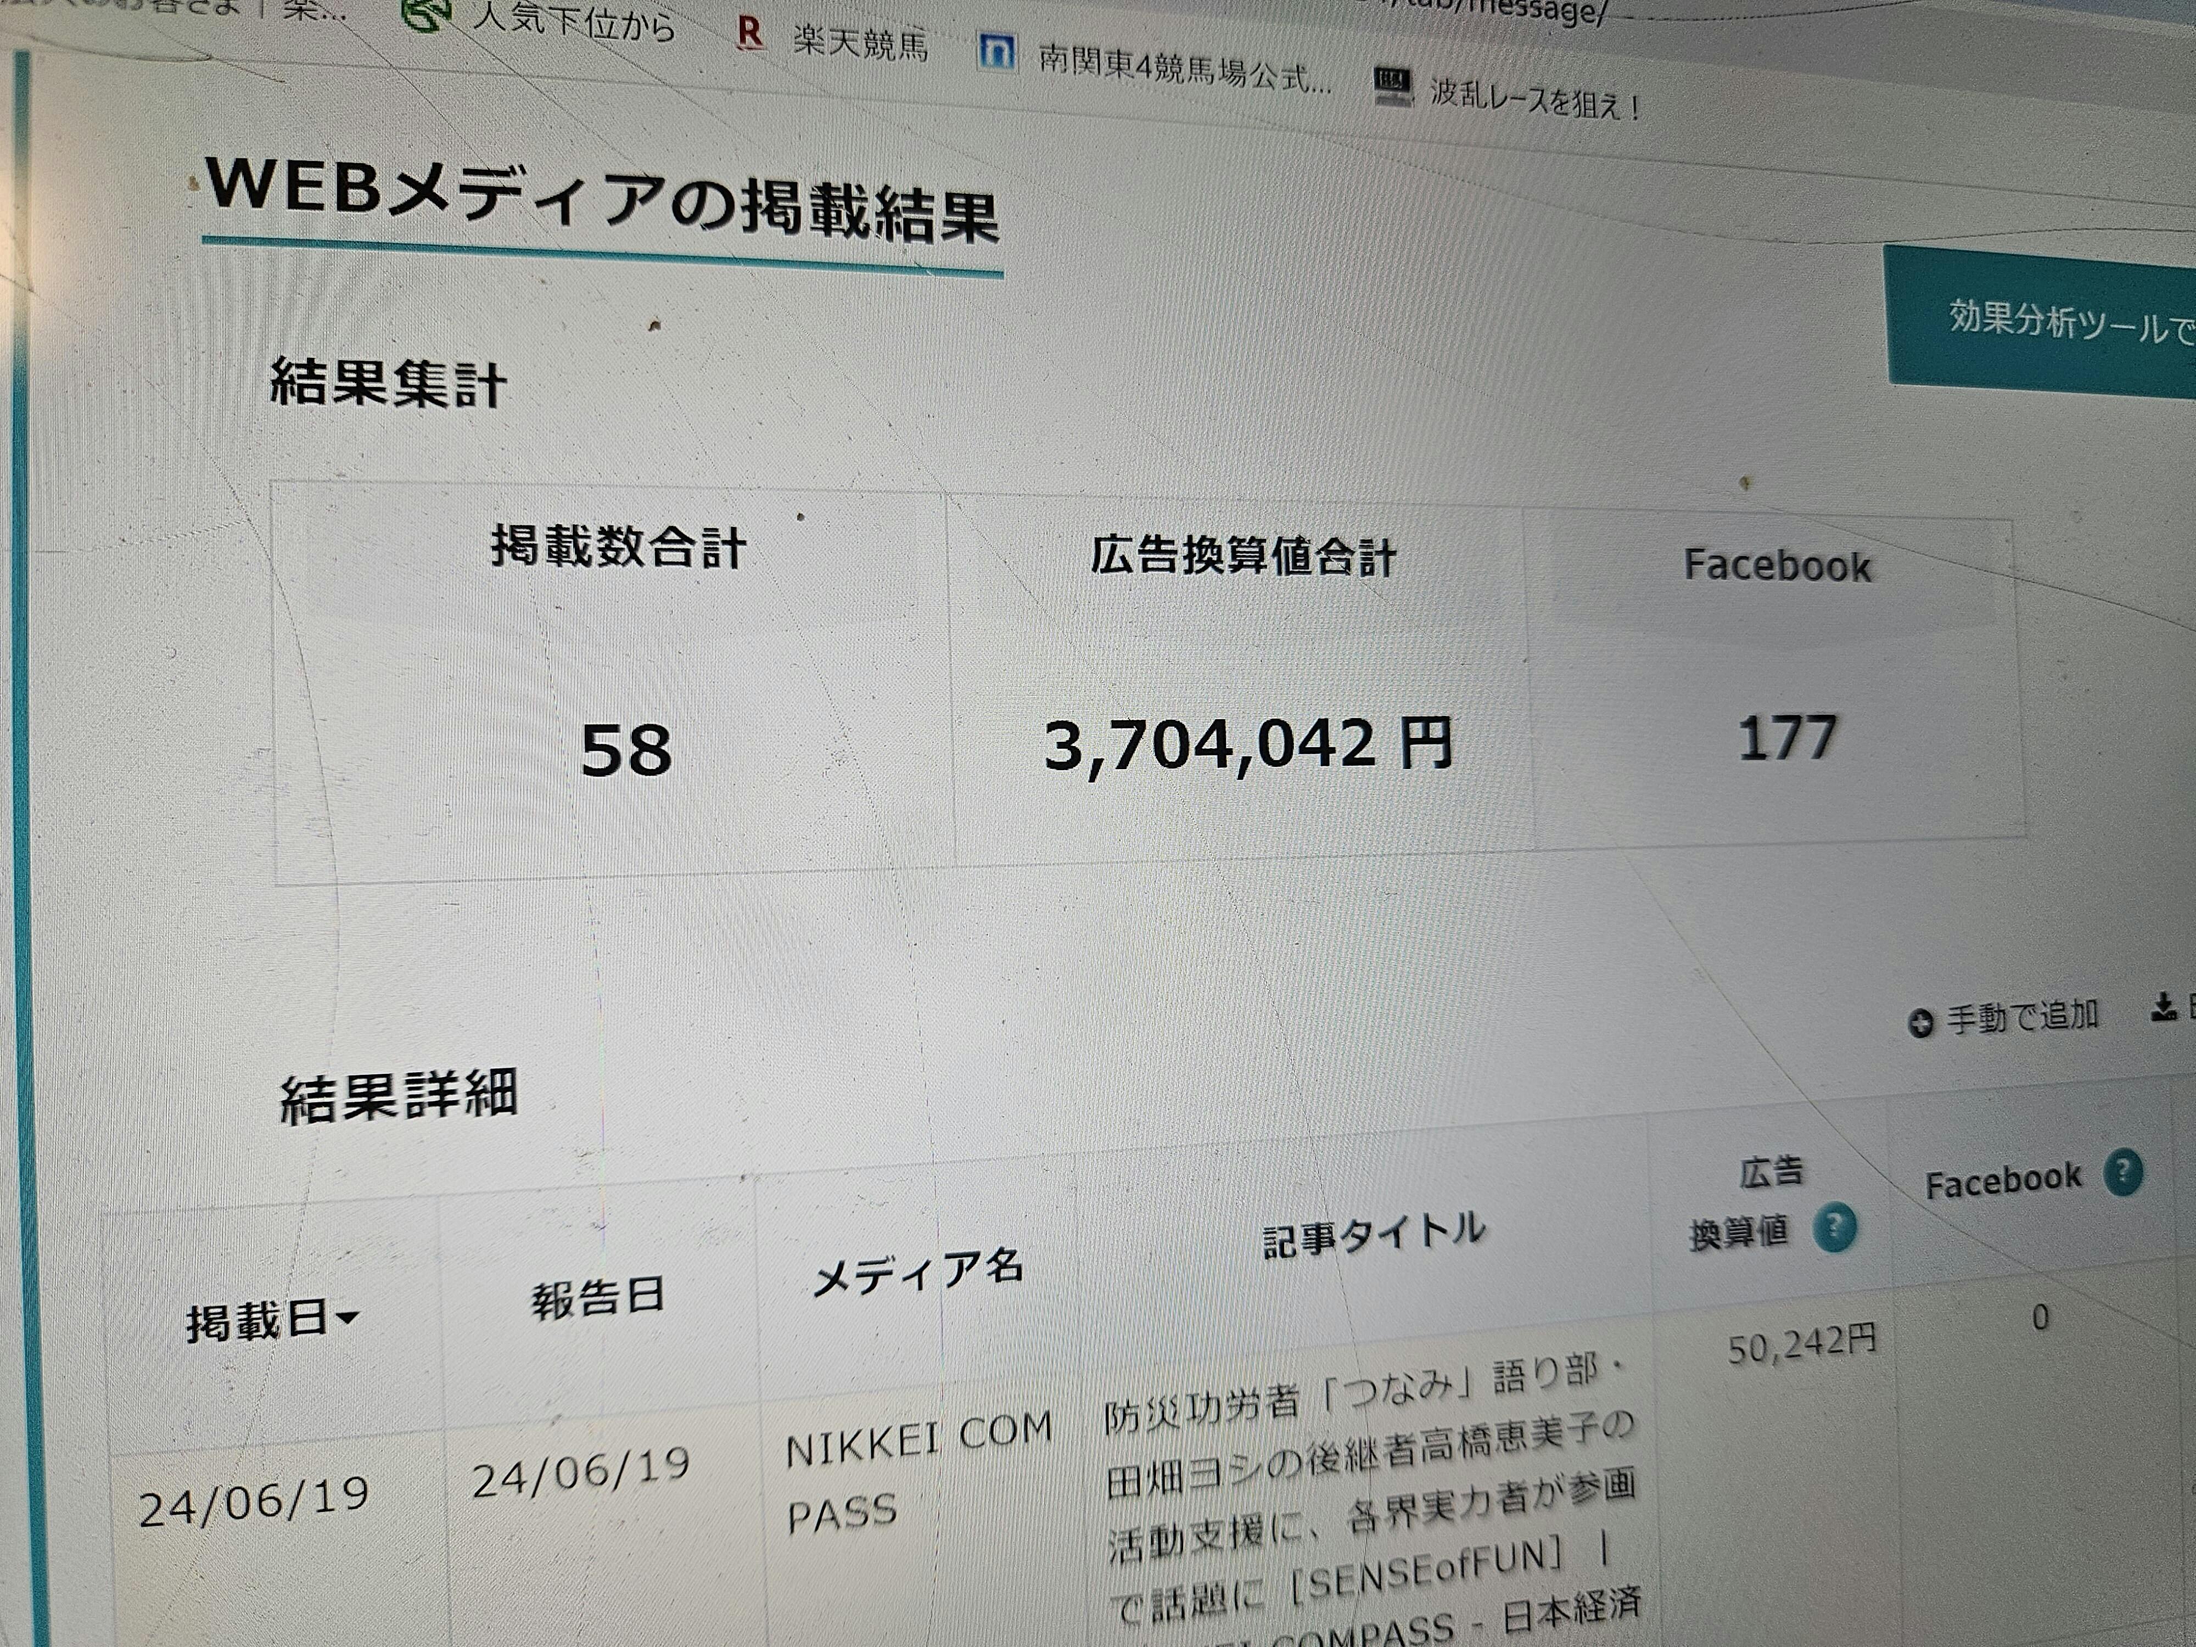Sort by the 報告日 column header

pyautogui.click(x=597, y=1298)
